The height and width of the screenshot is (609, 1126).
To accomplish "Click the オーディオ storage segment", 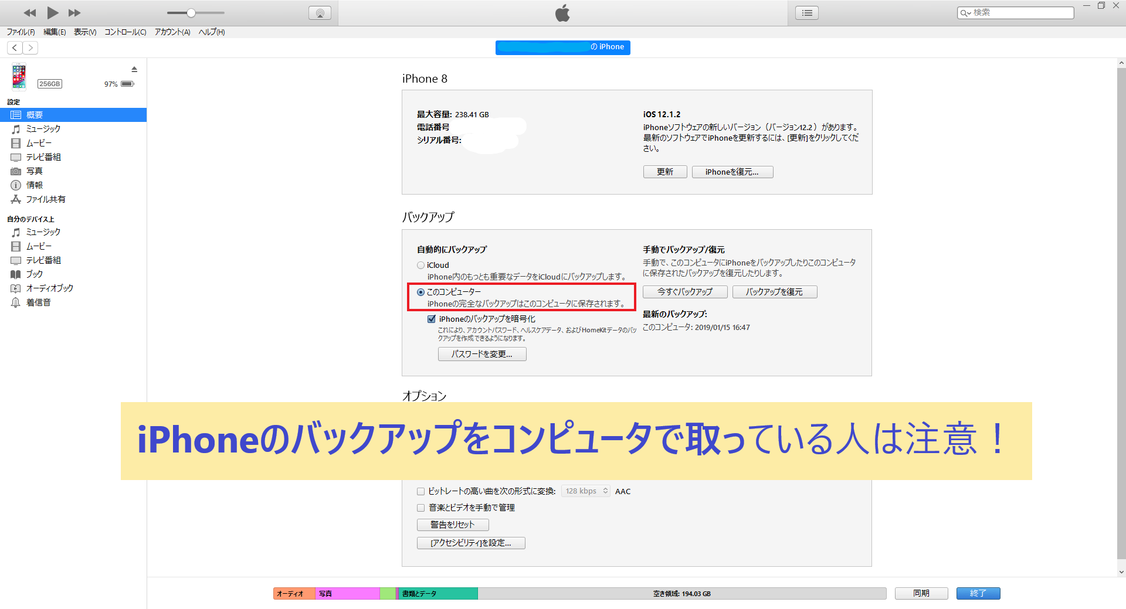I will pyautogui.click(x=294, y=594).
